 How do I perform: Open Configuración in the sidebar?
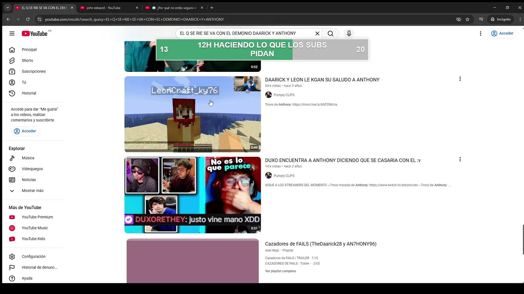tap(34, 256)
